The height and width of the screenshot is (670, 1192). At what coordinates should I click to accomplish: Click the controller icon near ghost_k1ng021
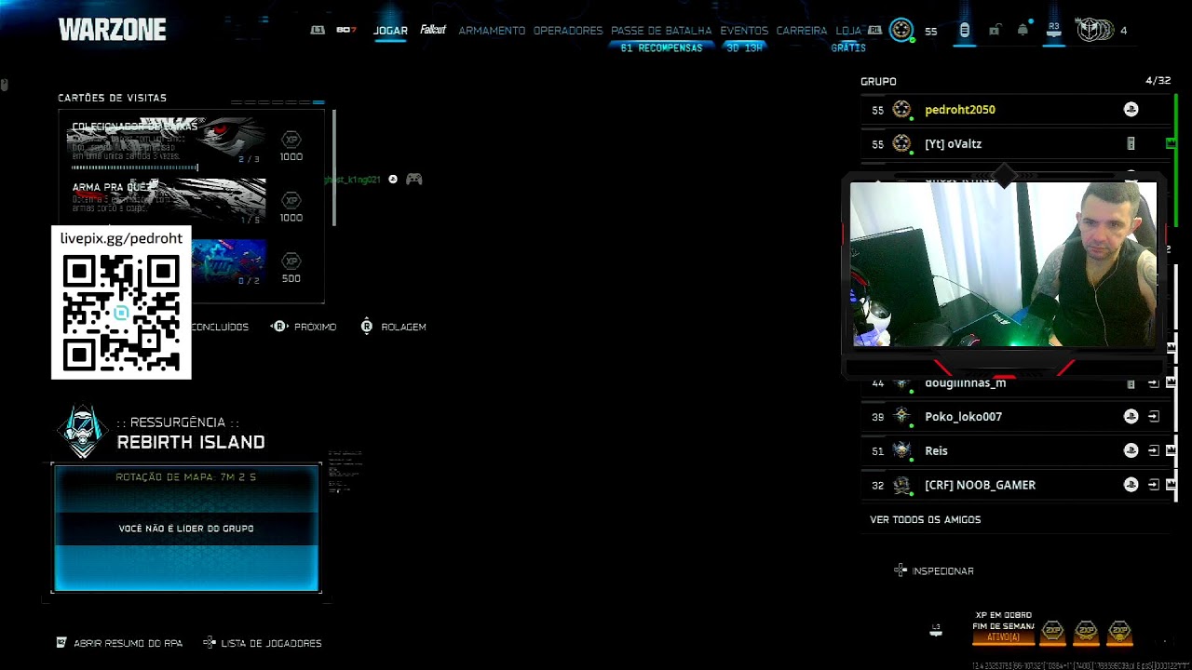[414, 179]
